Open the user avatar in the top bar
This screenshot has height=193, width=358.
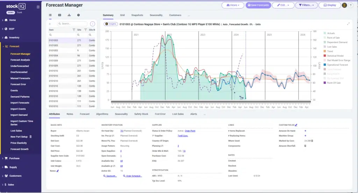click(344, 5)
